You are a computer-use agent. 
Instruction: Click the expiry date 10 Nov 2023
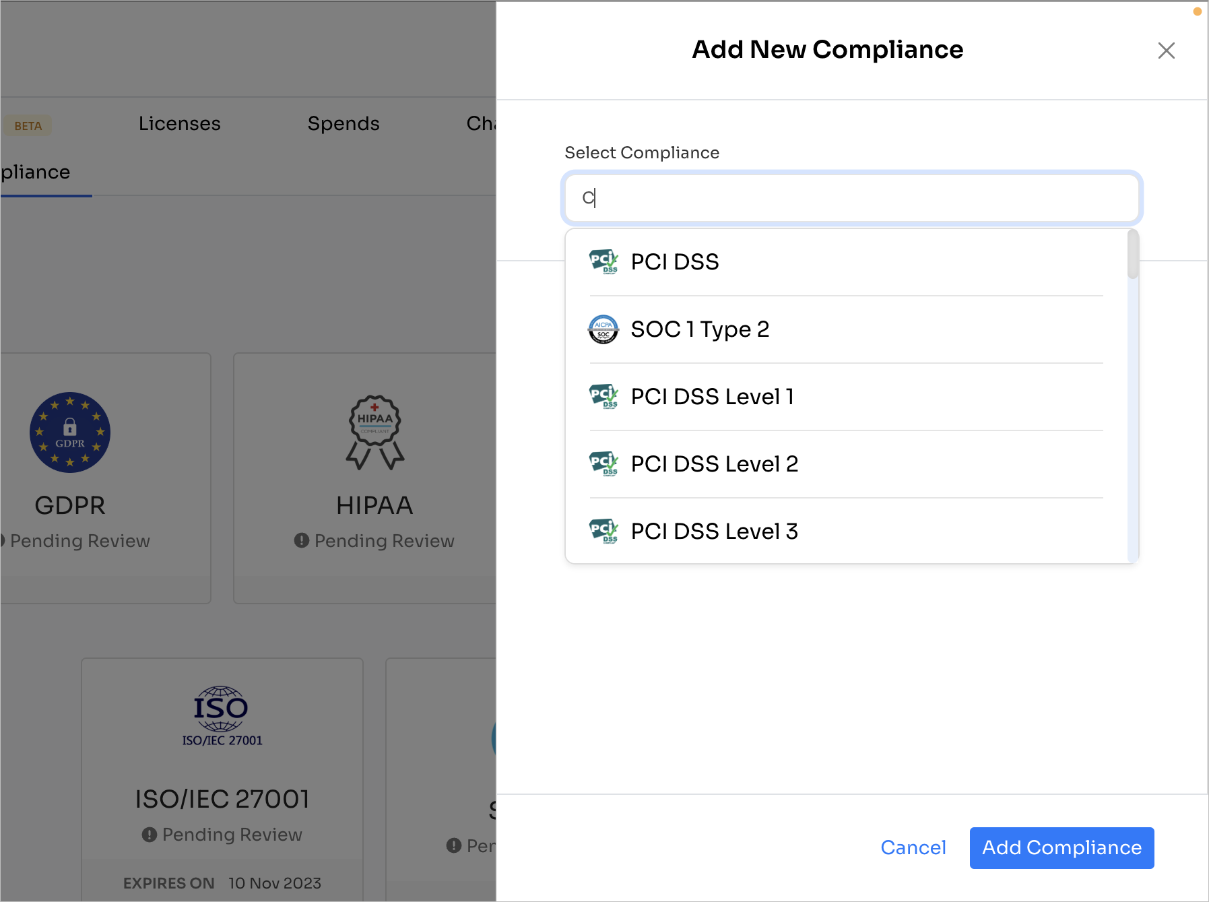[275, 883]
